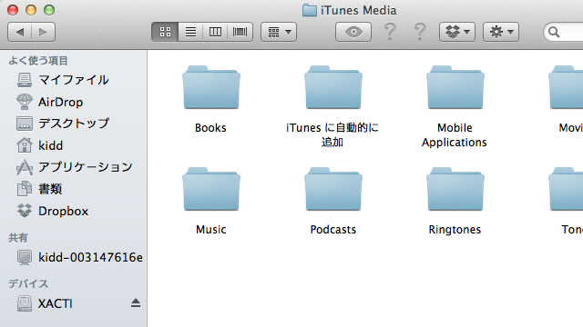Viewport: 583px width, 327px height.
Task: Select the Mobile Applications folder
Action: pyautogui.click(x=455, y=87)
